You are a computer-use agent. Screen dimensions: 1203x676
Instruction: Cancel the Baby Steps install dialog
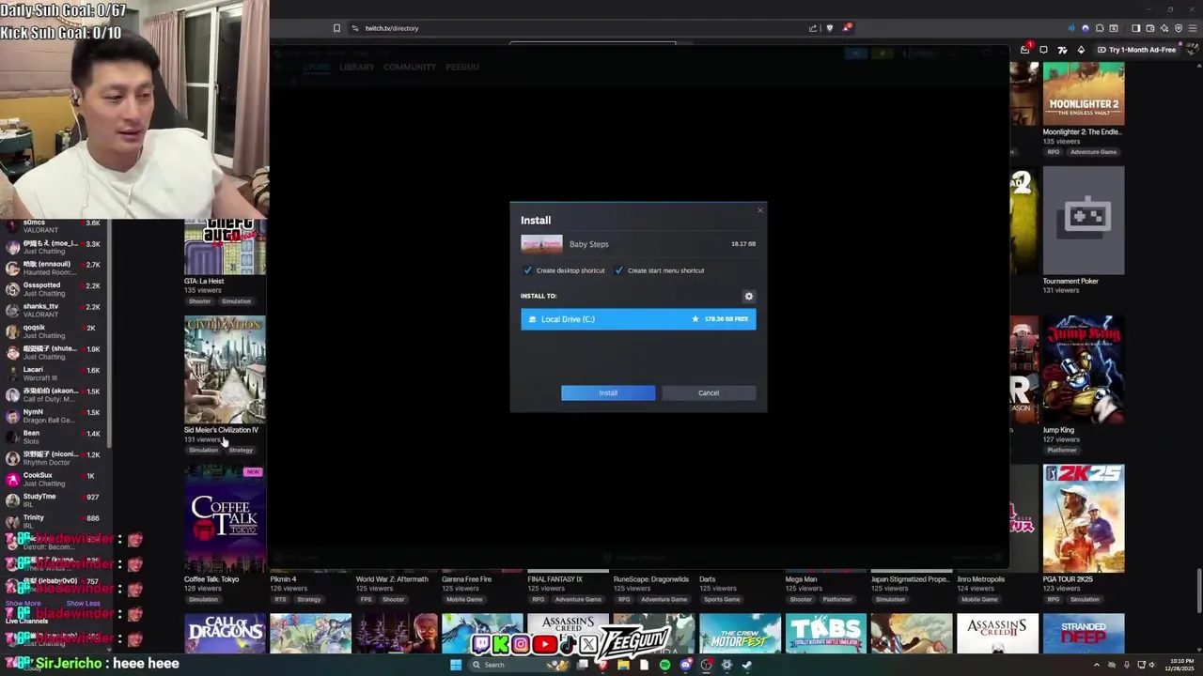[x=709, y=392]
